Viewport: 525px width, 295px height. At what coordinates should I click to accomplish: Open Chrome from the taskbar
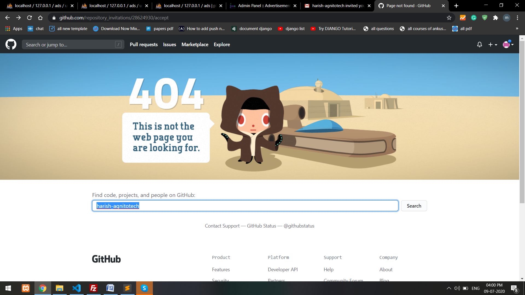(x=43, y=288)
